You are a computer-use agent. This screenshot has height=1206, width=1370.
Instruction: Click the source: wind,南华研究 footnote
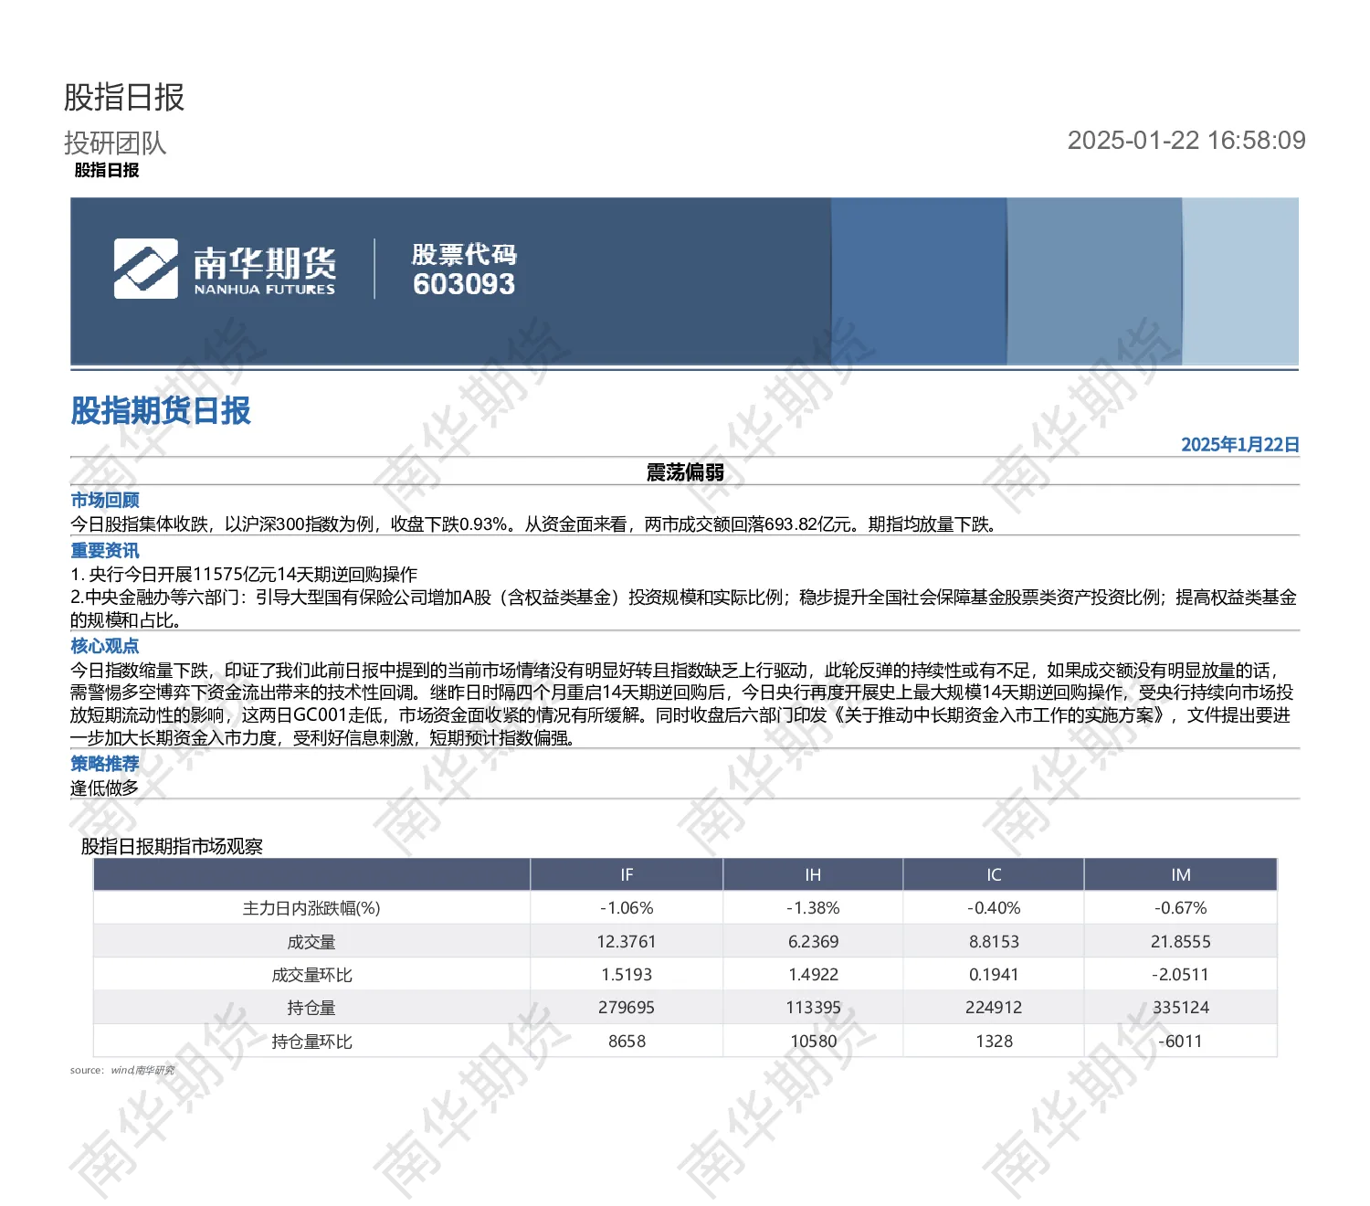(122, 1070)
